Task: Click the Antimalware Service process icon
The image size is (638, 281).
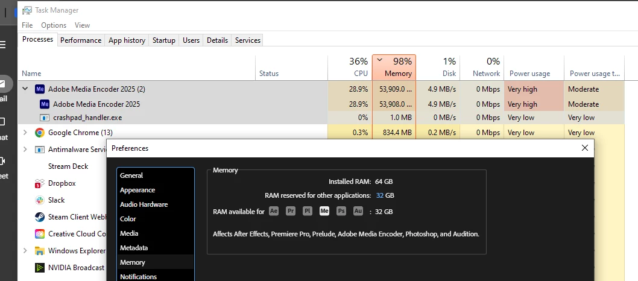Action: (39, 149)
